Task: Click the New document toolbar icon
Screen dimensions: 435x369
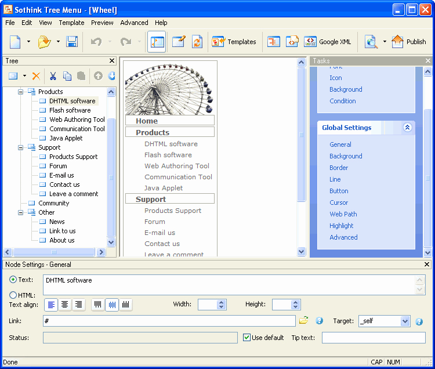Action: click(15, 42)
